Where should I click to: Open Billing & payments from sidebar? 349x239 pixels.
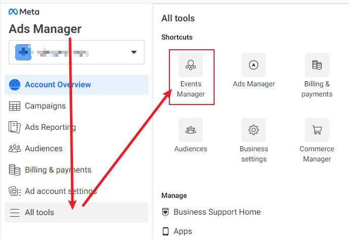[58, 170]
